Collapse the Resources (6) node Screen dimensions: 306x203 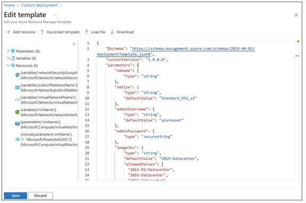click(8, 65)
